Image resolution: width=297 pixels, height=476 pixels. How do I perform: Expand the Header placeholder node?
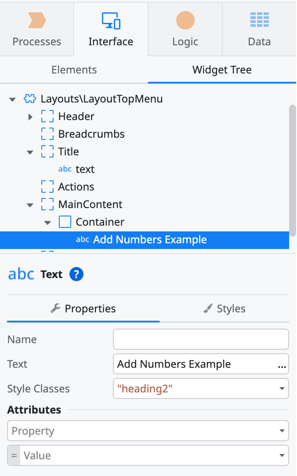tap(30, 117)
